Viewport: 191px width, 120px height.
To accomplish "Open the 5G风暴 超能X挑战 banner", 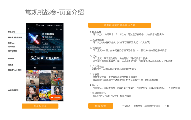I will (x=45, y=58).
